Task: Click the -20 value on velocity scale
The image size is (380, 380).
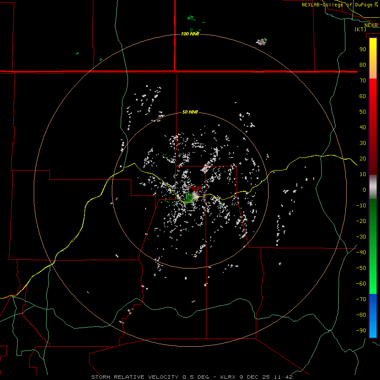Action: pyautogui.click(x=361, y=221)
